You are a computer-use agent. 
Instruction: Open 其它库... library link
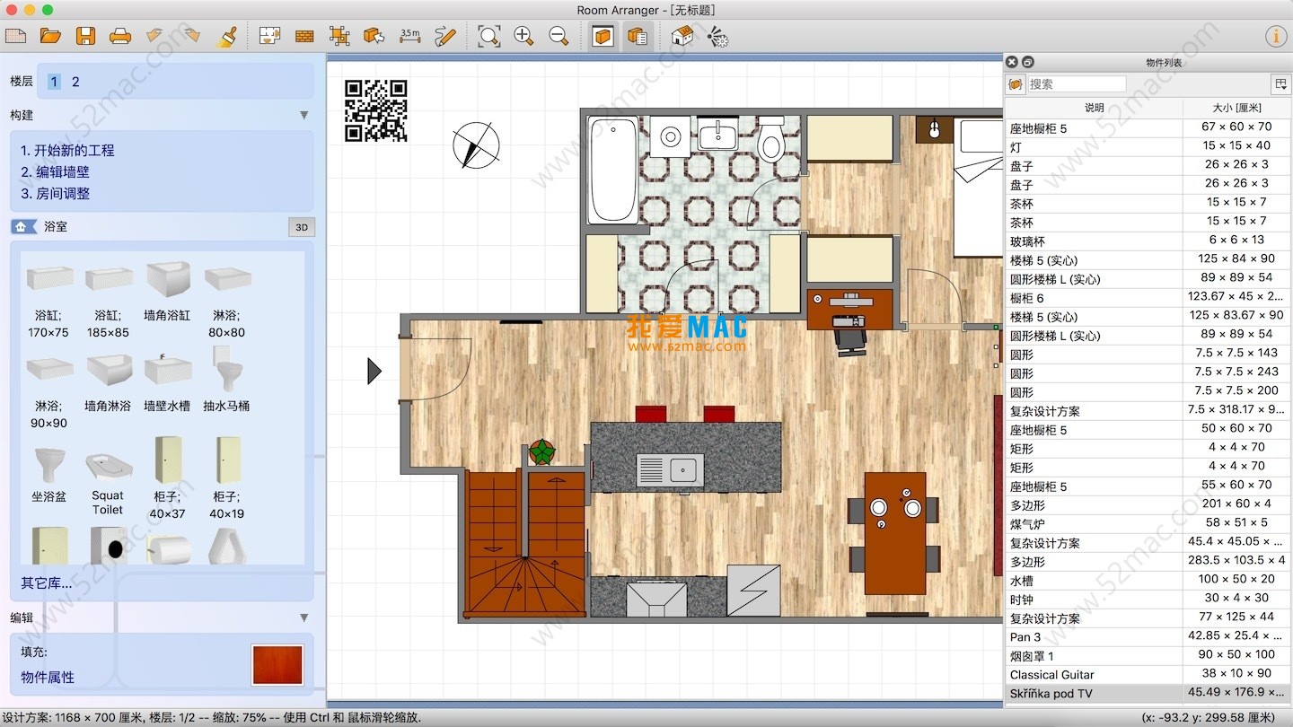point(47,583)
